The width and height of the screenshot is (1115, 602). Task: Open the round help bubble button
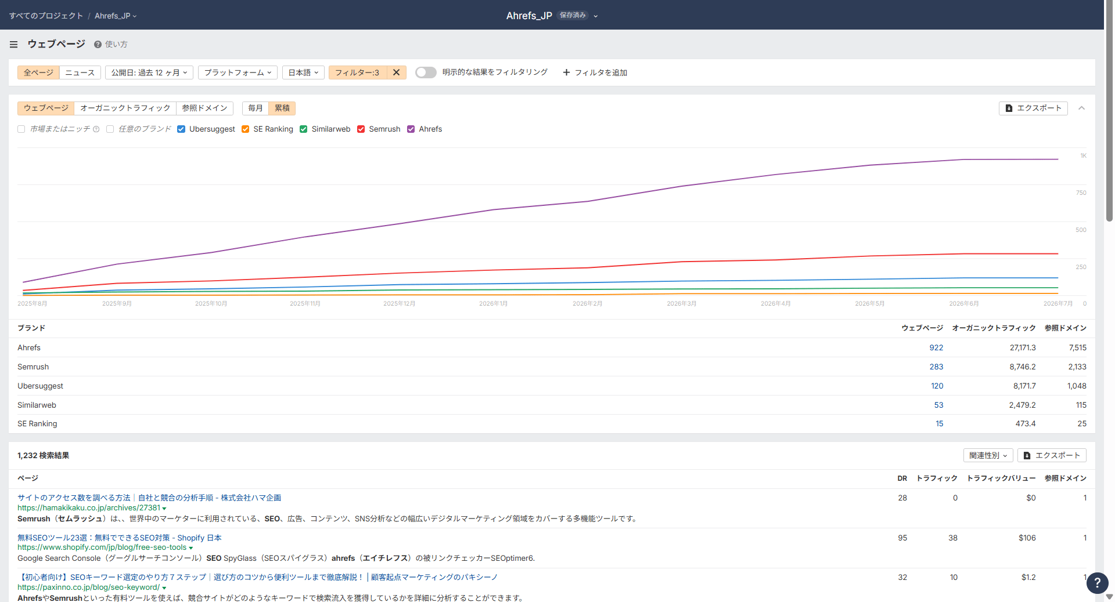click(x=1097, y=583)
